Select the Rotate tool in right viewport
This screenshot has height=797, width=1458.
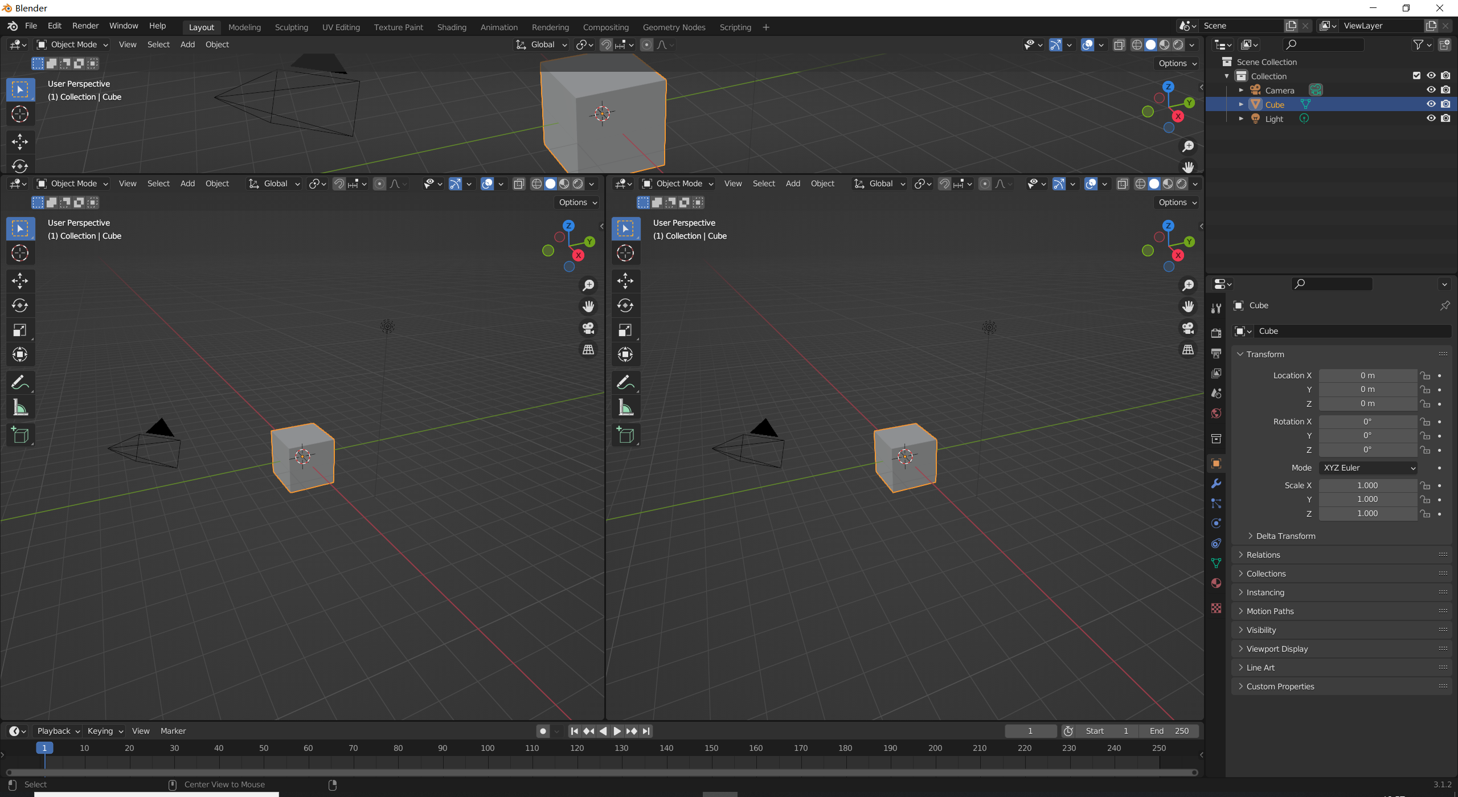pos(625,305)
